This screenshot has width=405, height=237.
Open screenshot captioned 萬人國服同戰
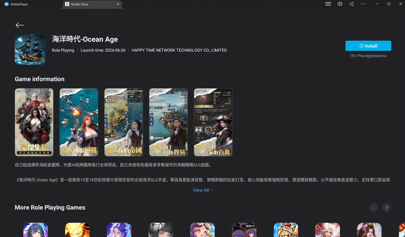point(79,122)
